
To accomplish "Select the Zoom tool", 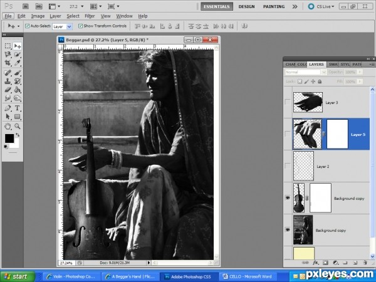I will click(x=18, y=126).
